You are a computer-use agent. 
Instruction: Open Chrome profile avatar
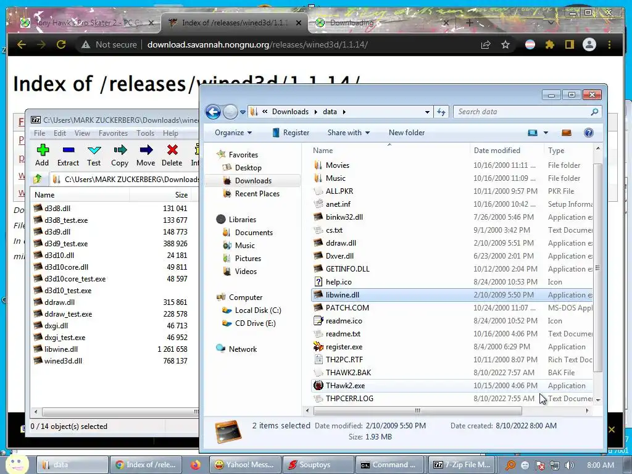point(589,44)
